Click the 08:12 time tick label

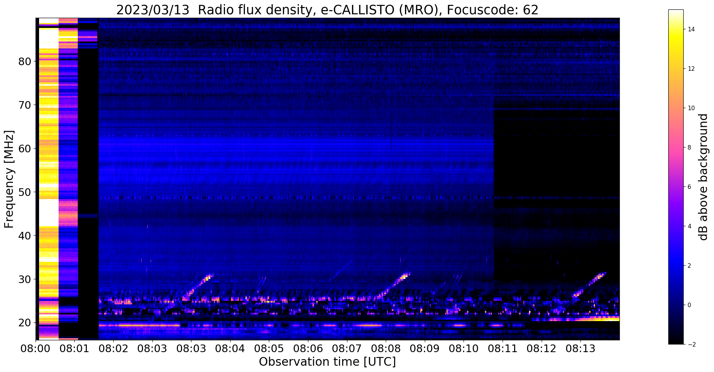(542, 348)
